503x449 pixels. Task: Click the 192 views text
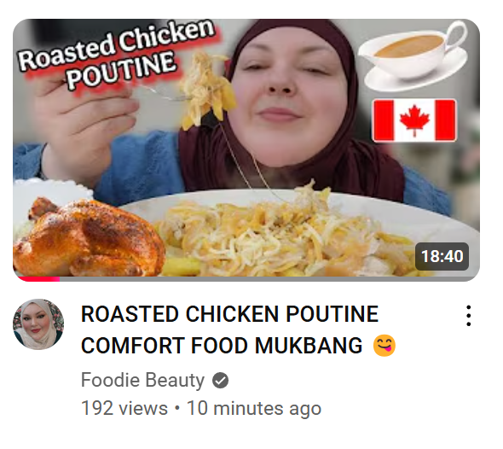(124, 408)
